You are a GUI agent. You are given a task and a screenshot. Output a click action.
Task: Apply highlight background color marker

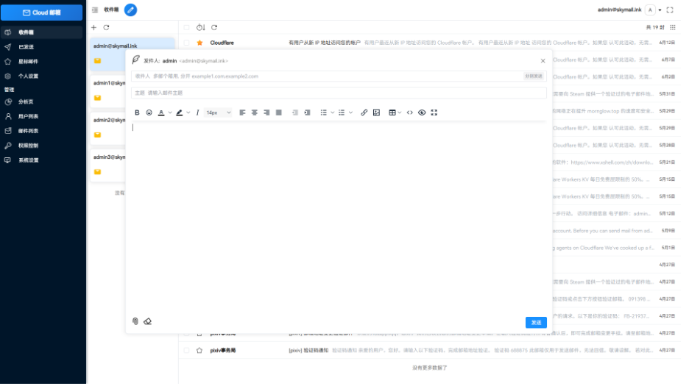[181, 114]
